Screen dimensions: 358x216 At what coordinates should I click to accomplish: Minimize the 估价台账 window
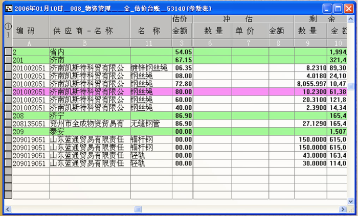click(327, 9)
